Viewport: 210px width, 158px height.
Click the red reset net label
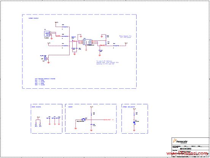[108, 120]
